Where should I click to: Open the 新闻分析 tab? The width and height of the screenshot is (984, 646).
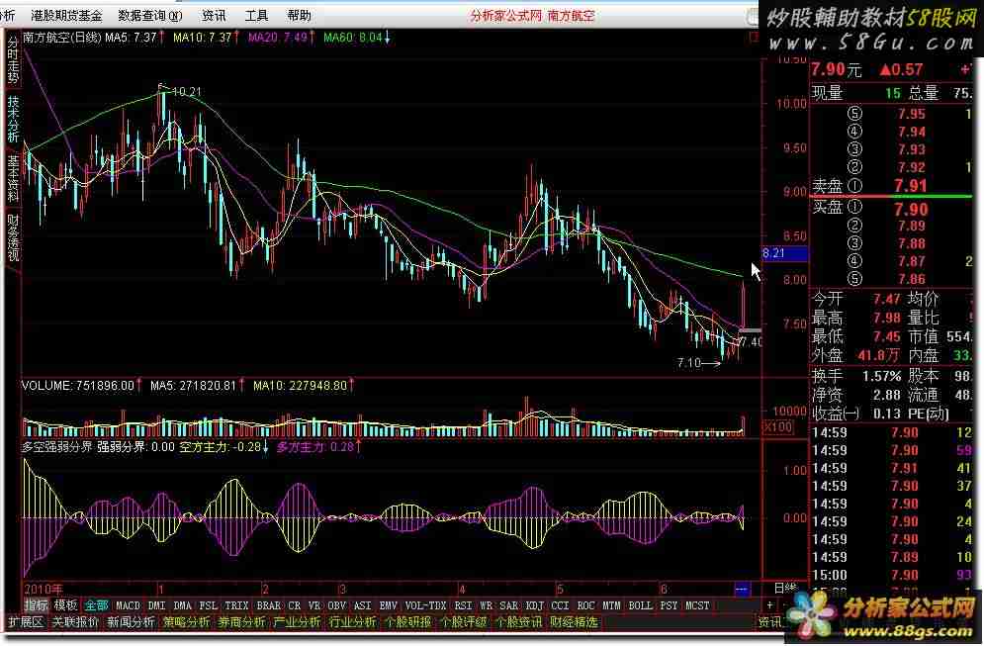[x=131, y=621]
